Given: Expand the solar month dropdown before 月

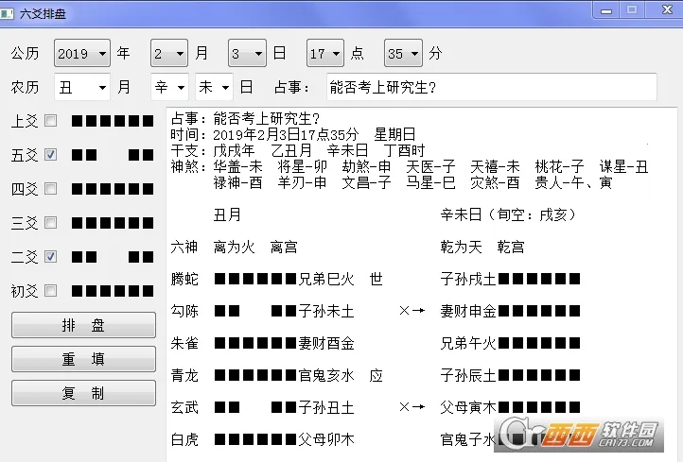Looking at the screenshot, I should pos(170,54).
